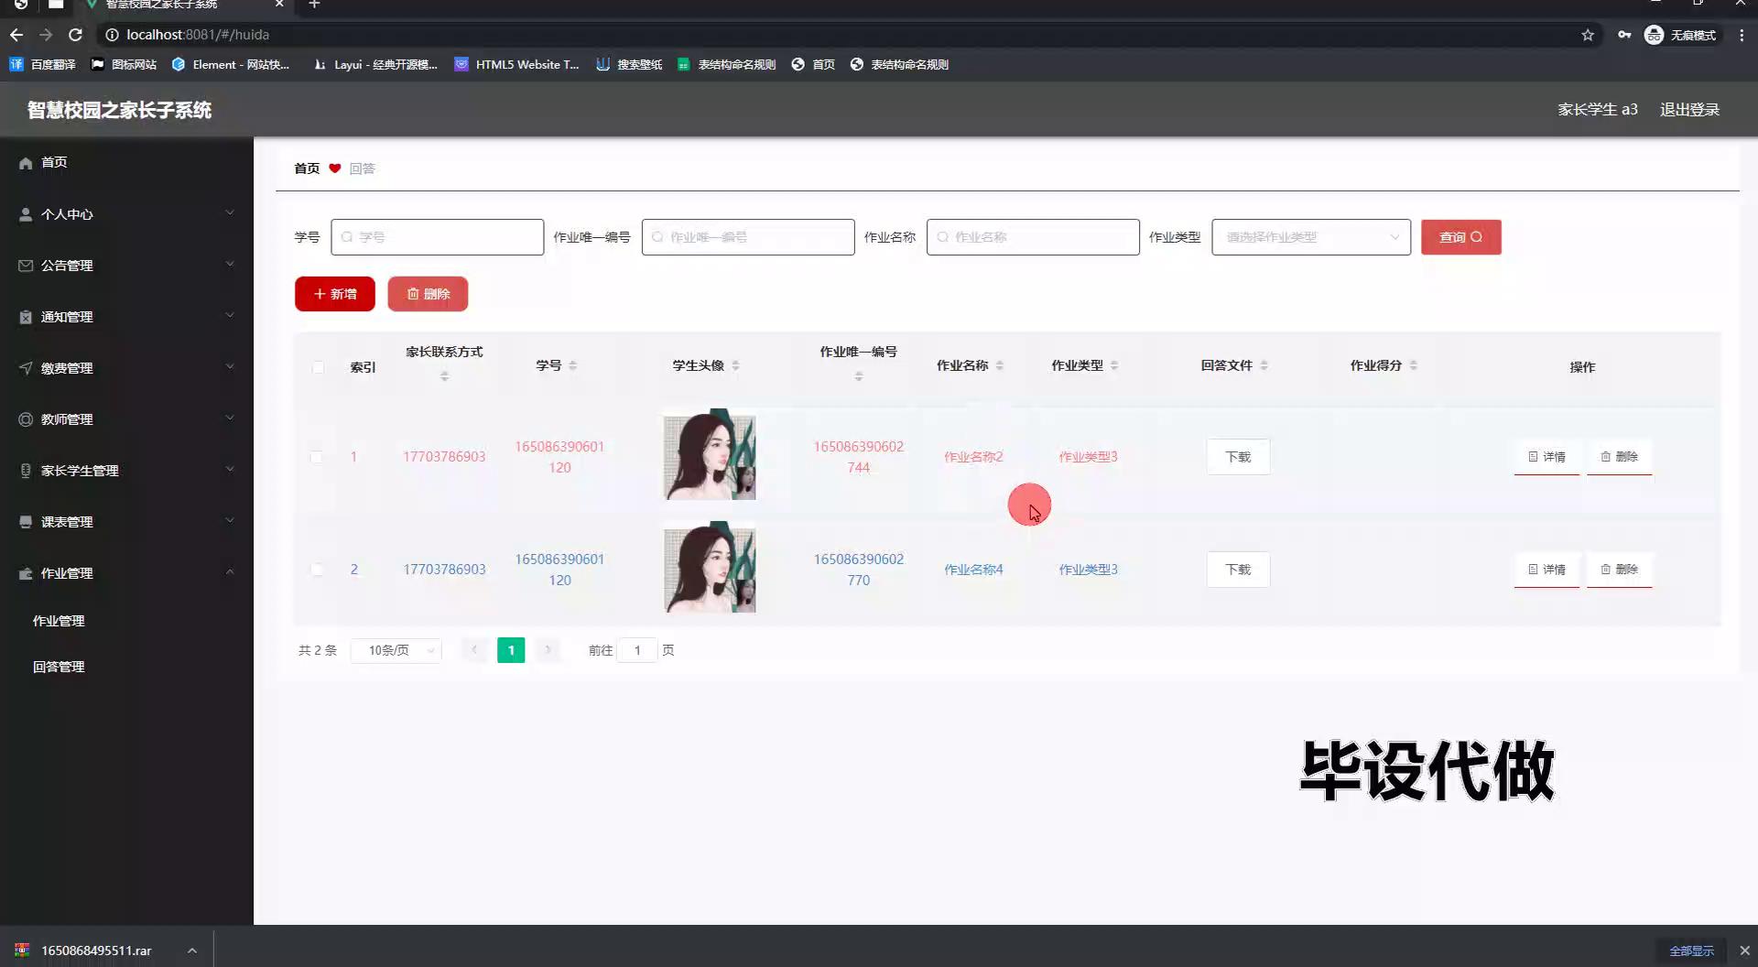Toggle the select-all header checkbox
This screenshot has height=967, width=1758.
pos(318,367)
